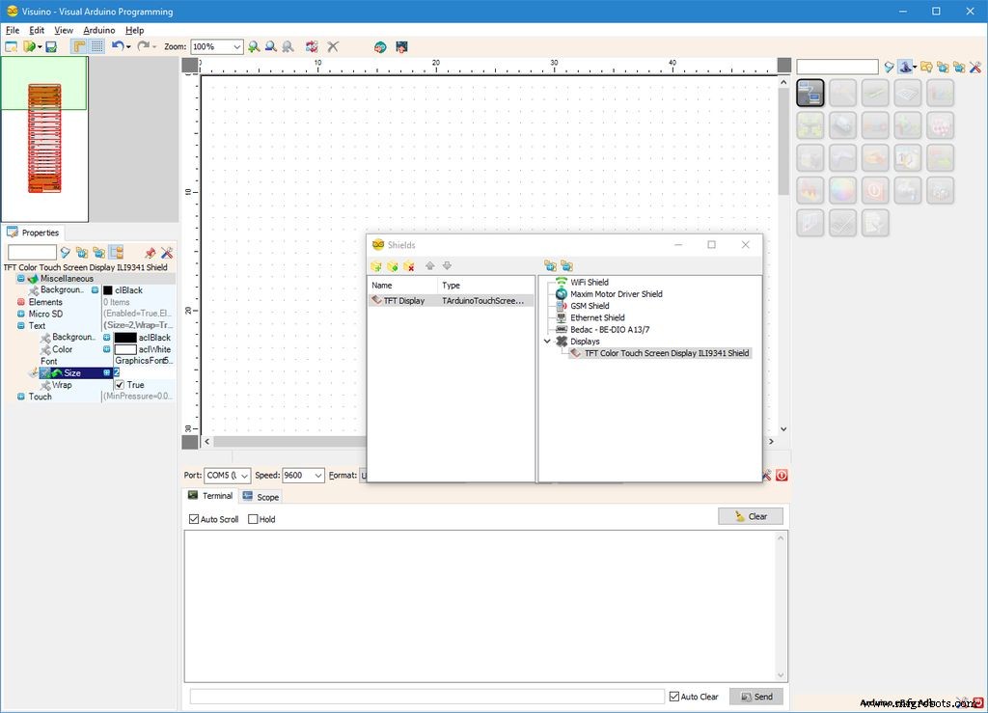Screen dimensions: 988x713
Task: Click the Undo arrow in toolbar
Action: [117, 46]
